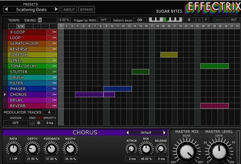Click the X icon on the REVERB track
Screen dimensions: 241x164
(49, 106)
